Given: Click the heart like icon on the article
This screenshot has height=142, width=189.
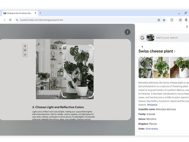Looking at the screenshot, I should [x=25, y=55].
